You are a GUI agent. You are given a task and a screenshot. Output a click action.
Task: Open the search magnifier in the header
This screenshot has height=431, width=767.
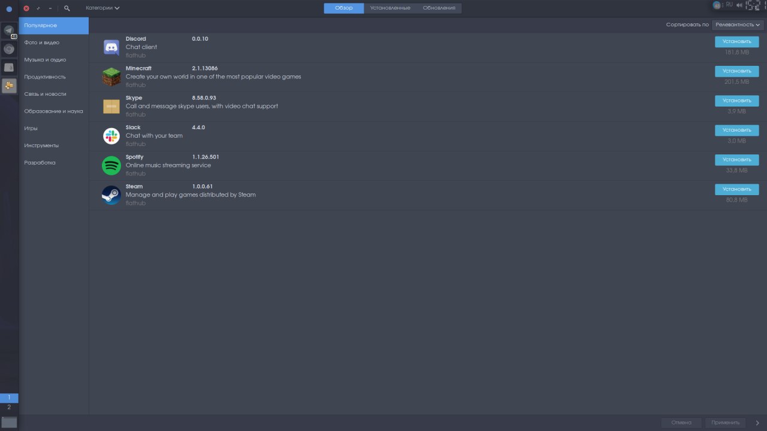click(x=67, y=8)
